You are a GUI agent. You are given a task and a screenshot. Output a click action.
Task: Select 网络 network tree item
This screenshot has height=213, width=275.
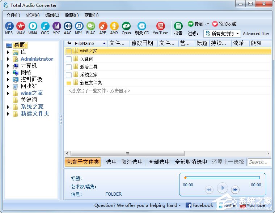(26, 72)
